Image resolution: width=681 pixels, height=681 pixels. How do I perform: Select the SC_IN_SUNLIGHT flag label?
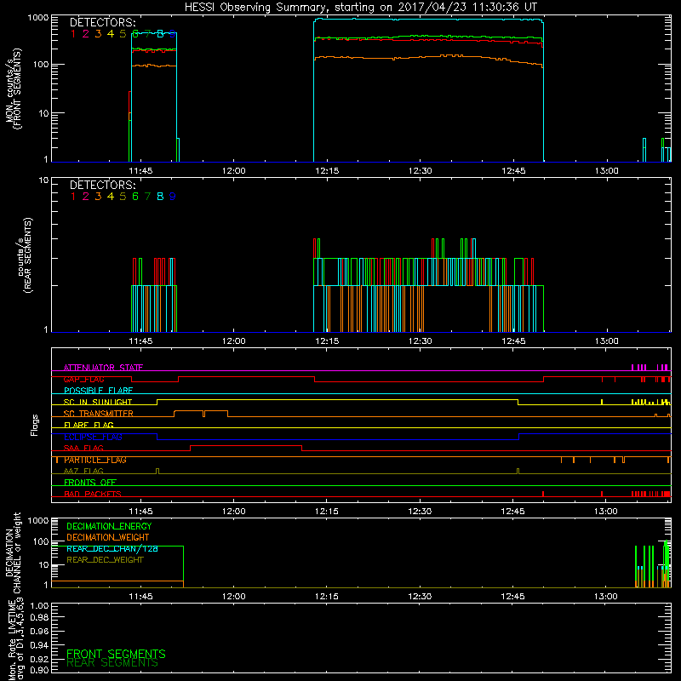click(x=98, y=402)
